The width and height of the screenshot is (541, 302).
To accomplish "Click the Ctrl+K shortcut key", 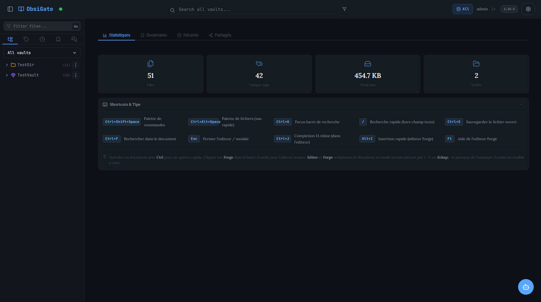I will 283,122.
